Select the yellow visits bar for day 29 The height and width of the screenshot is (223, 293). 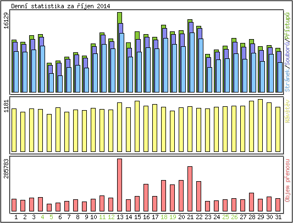(x=261, y=126)
